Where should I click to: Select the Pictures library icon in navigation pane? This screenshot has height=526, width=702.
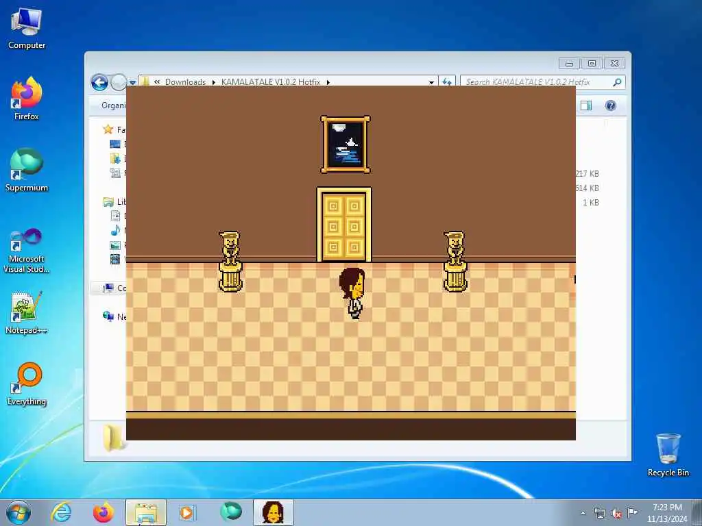[x=115, y=245]
